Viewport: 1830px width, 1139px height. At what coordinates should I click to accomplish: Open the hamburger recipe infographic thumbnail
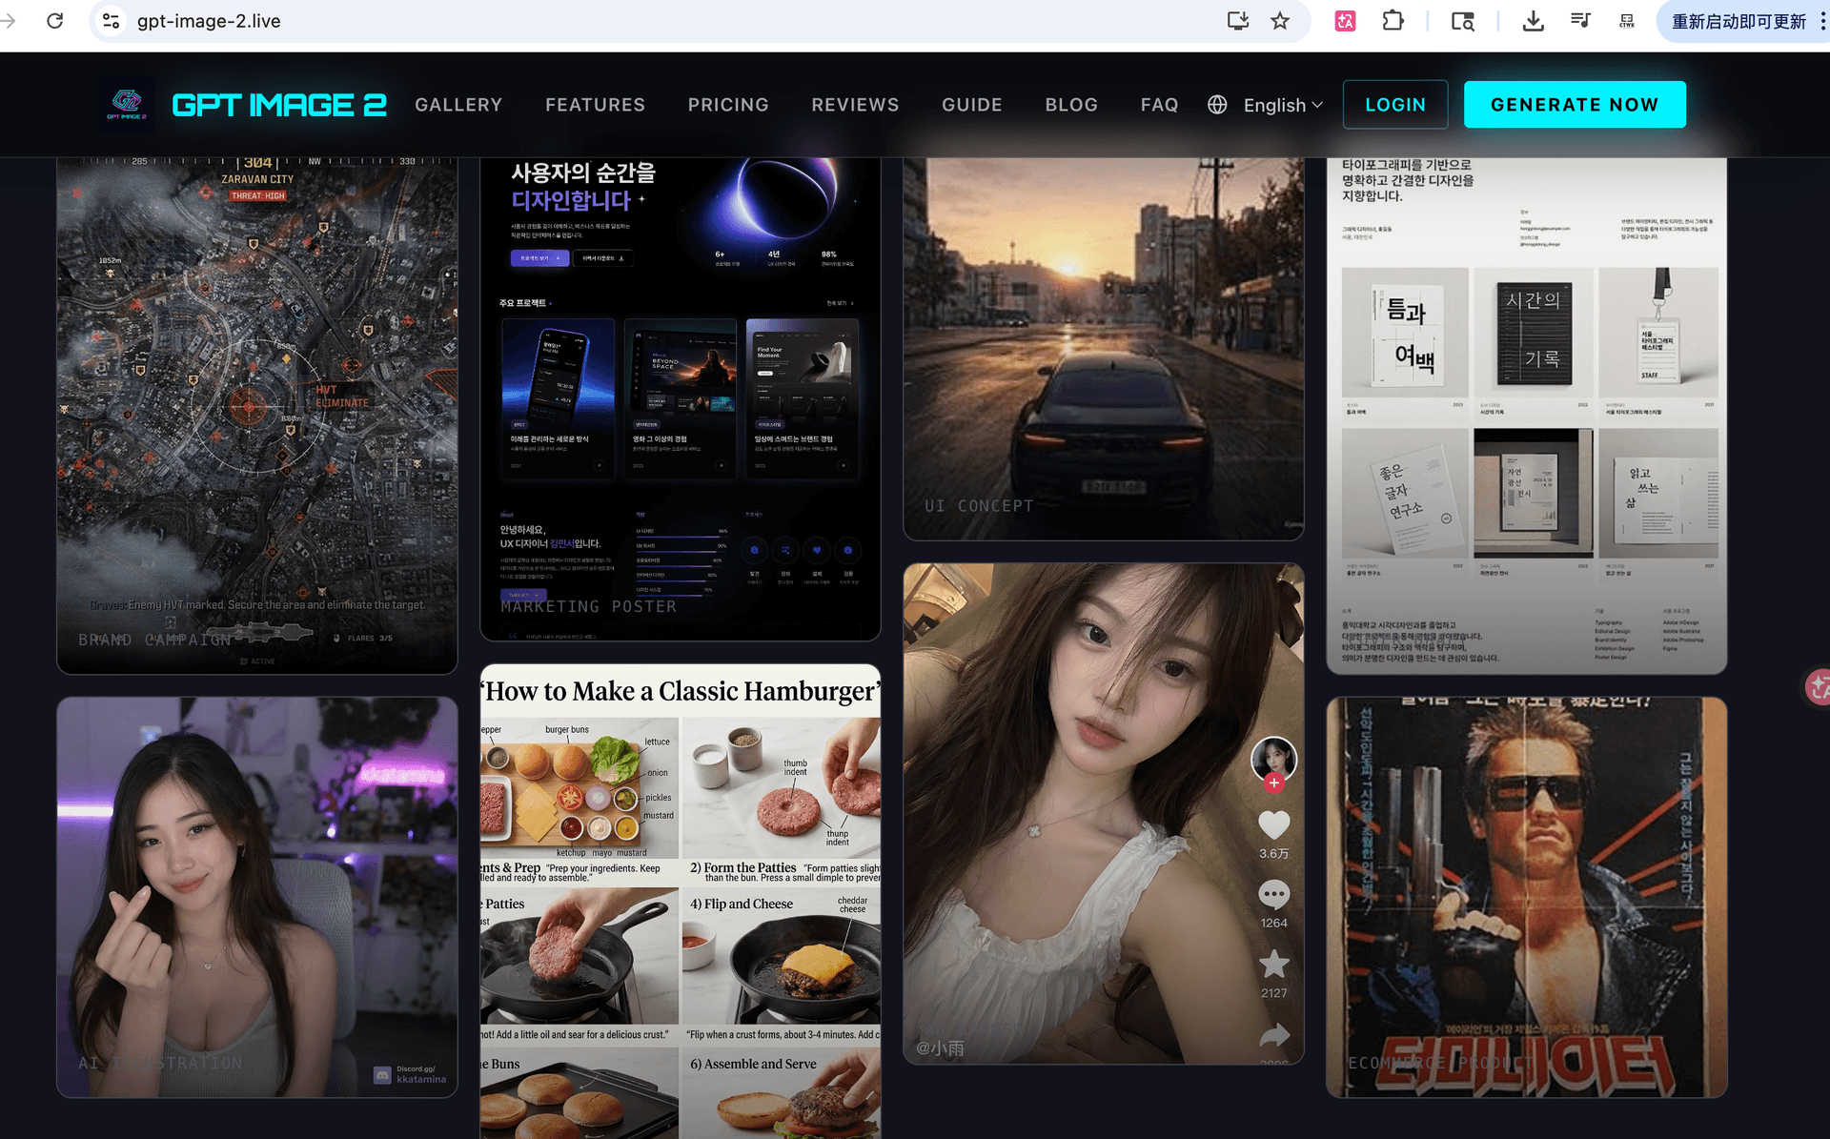[681, 901]
